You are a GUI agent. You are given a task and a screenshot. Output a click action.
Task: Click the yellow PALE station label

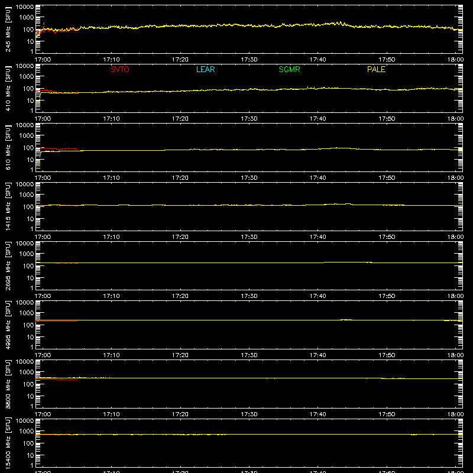coord(376,69)
